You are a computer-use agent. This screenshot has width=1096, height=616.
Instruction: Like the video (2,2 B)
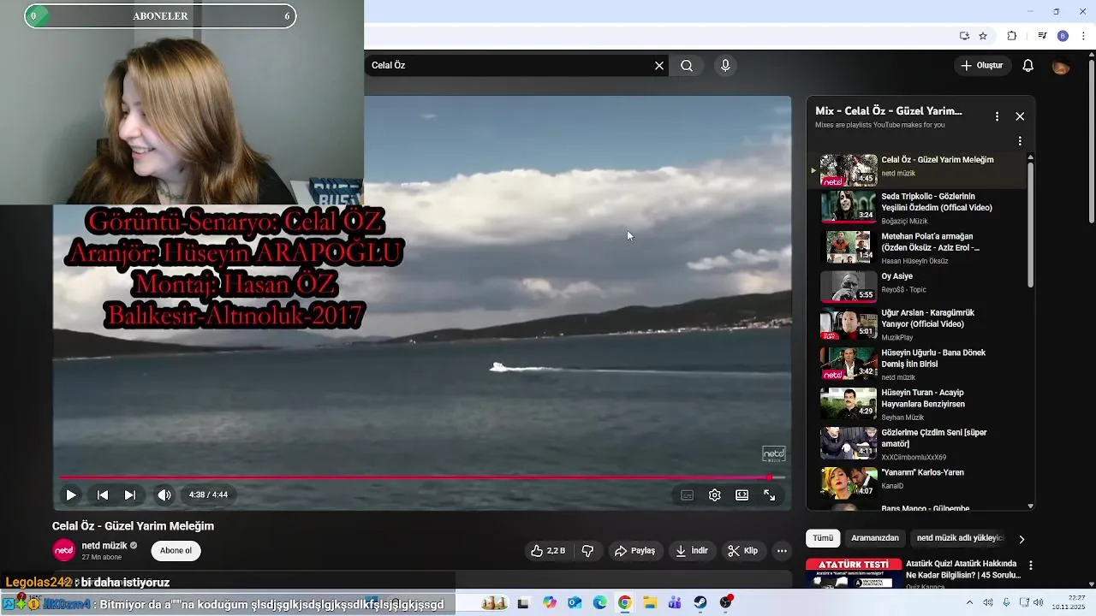[548, 551]
